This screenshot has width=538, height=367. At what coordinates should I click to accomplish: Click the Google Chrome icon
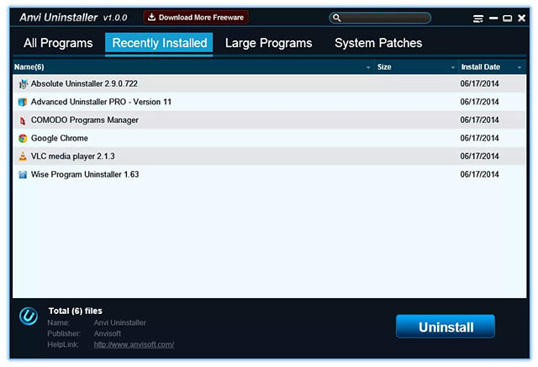click(23, 139)
